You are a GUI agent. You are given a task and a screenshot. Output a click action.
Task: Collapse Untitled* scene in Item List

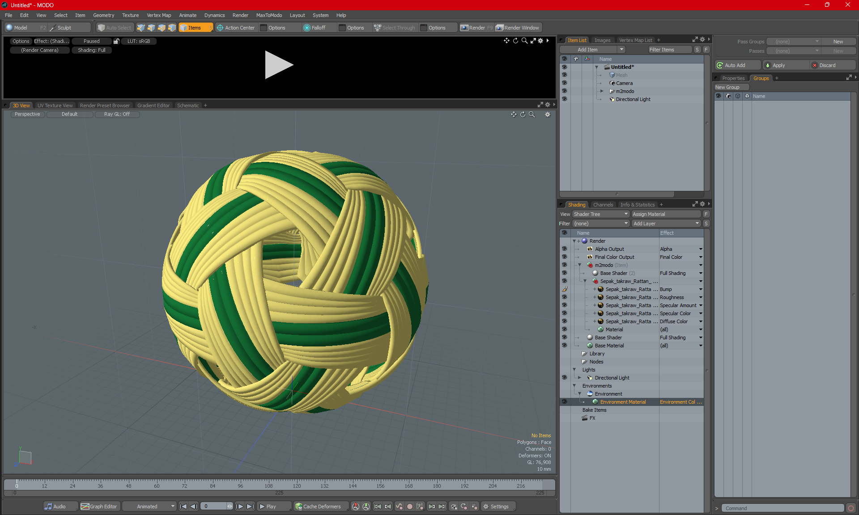pyautogui.click(x=596, y=67)
